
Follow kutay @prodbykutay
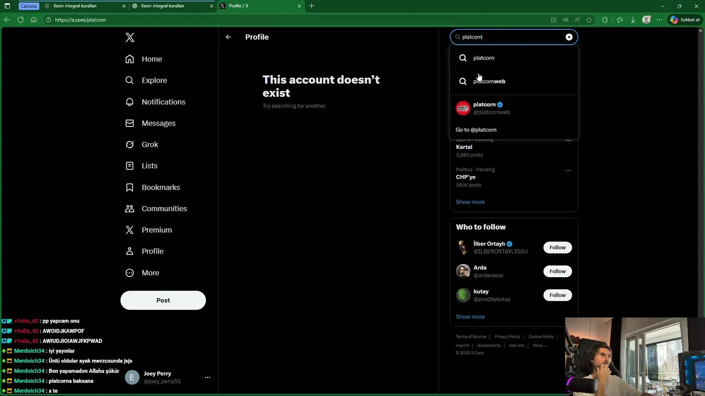coord(557,295)
